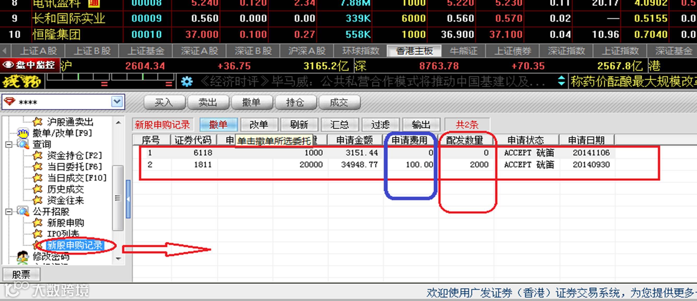Viewport: 697px width, 301px height.
Task: Click star icon beside 沪股通卖出
Action: coord(38,122)
